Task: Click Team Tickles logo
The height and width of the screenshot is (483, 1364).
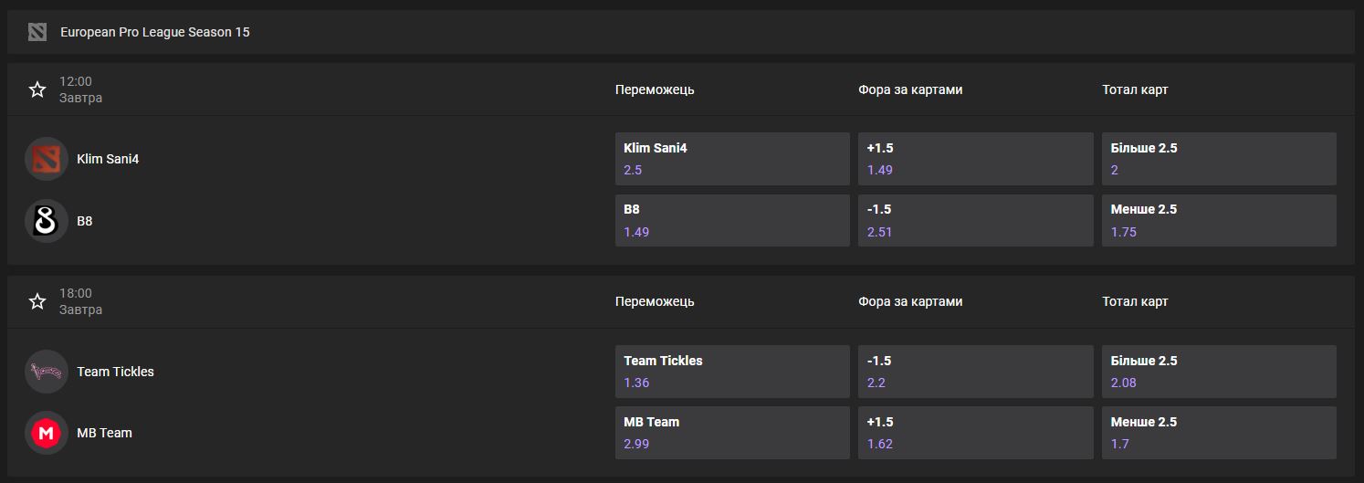Action: (x=47, y=372)
